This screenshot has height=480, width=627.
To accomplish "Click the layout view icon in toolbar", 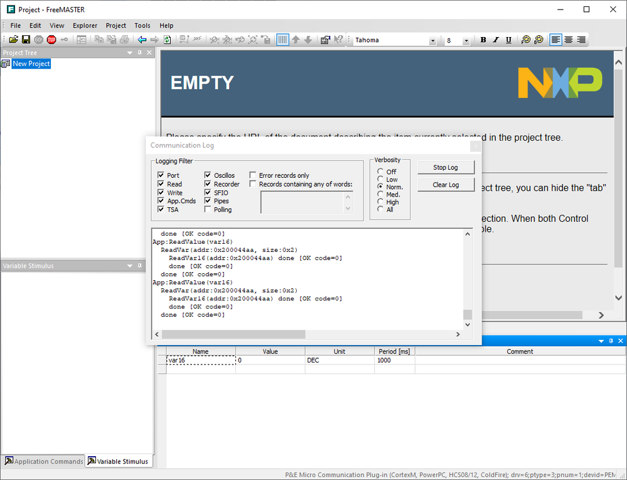I will pyautogui.click(x=82, y=40).
